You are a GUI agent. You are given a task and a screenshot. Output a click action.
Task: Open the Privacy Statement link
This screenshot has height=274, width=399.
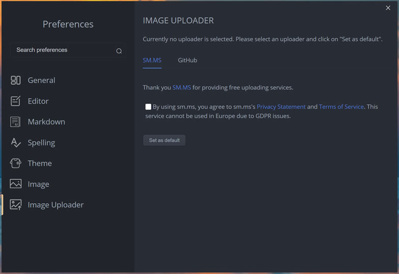281,107
